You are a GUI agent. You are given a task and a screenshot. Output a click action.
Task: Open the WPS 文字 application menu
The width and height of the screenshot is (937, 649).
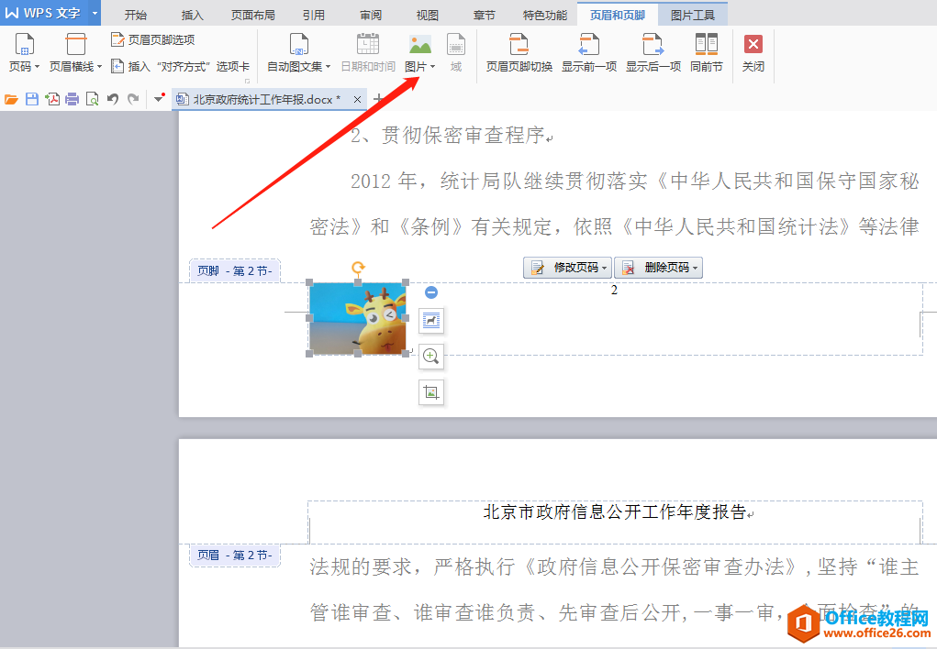[x=43, y=13]
